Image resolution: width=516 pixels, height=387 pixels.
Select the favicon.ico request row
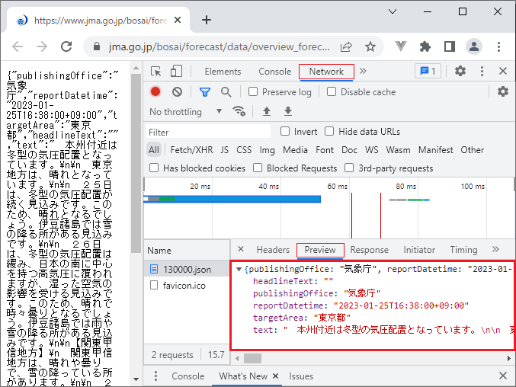point(187,285)
